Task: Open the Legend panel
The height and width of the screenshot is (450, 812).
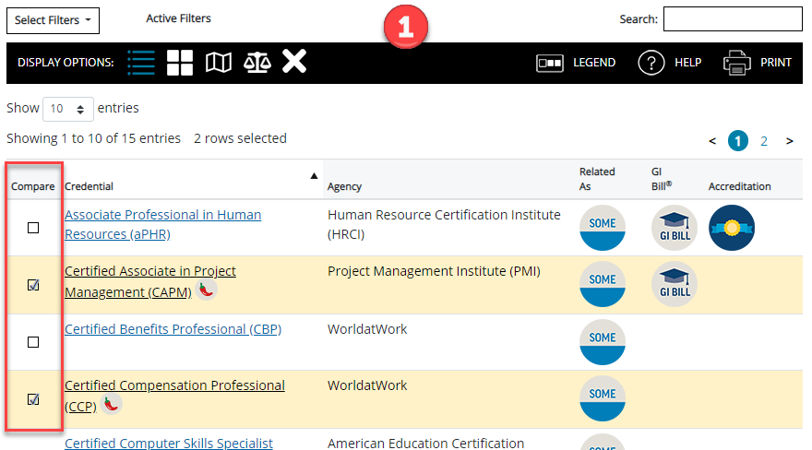Action: pyautogui.click(x=576, y=63)
